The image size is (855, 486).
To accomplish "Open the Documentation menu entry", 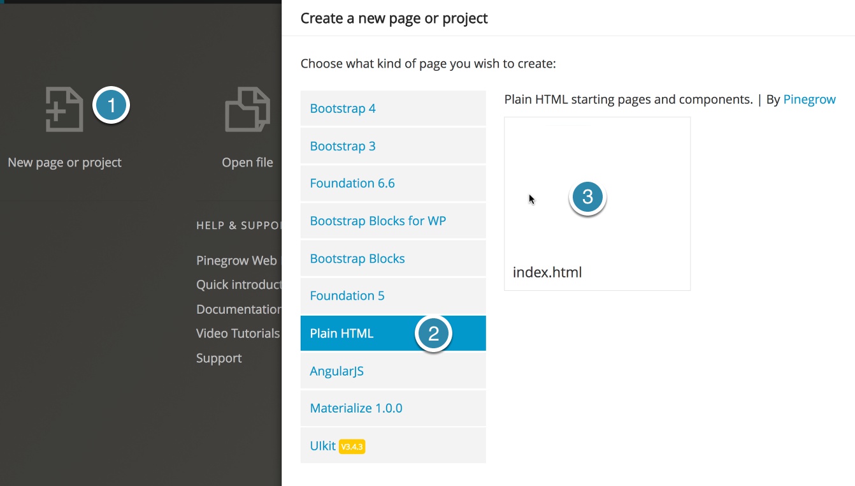I will [x=238, y=309].
